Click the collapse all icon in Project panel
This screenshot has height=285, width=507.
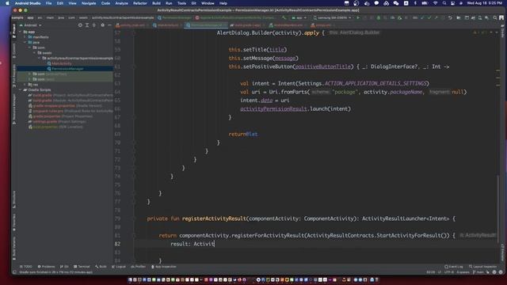pyautogui.click(x=94, y=25)
